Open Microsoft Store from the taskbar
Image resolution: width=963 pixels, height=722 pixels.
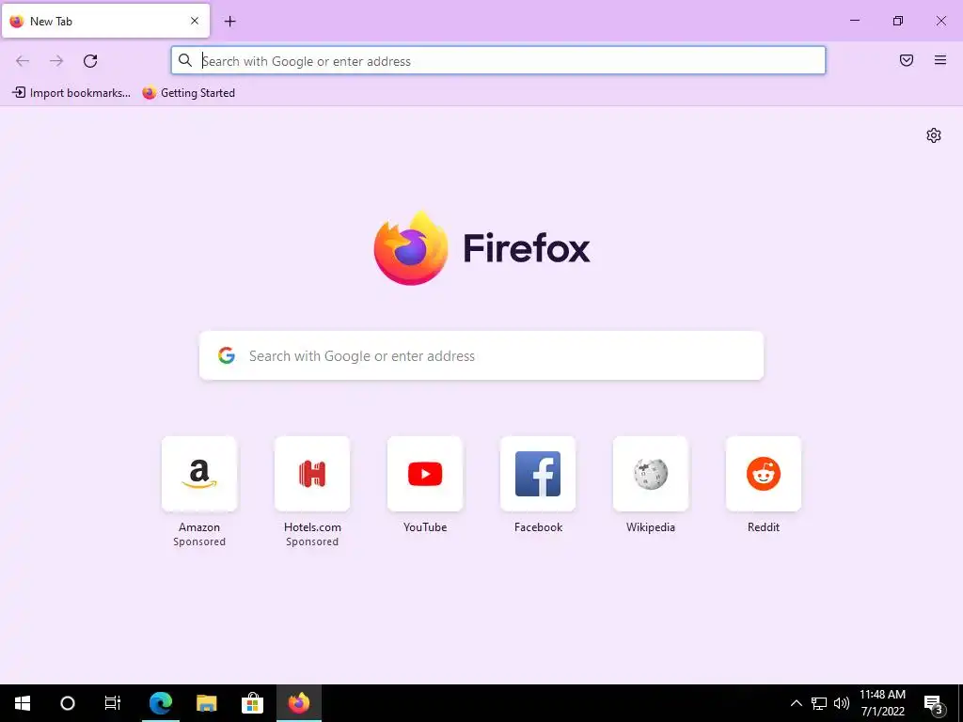252,703
